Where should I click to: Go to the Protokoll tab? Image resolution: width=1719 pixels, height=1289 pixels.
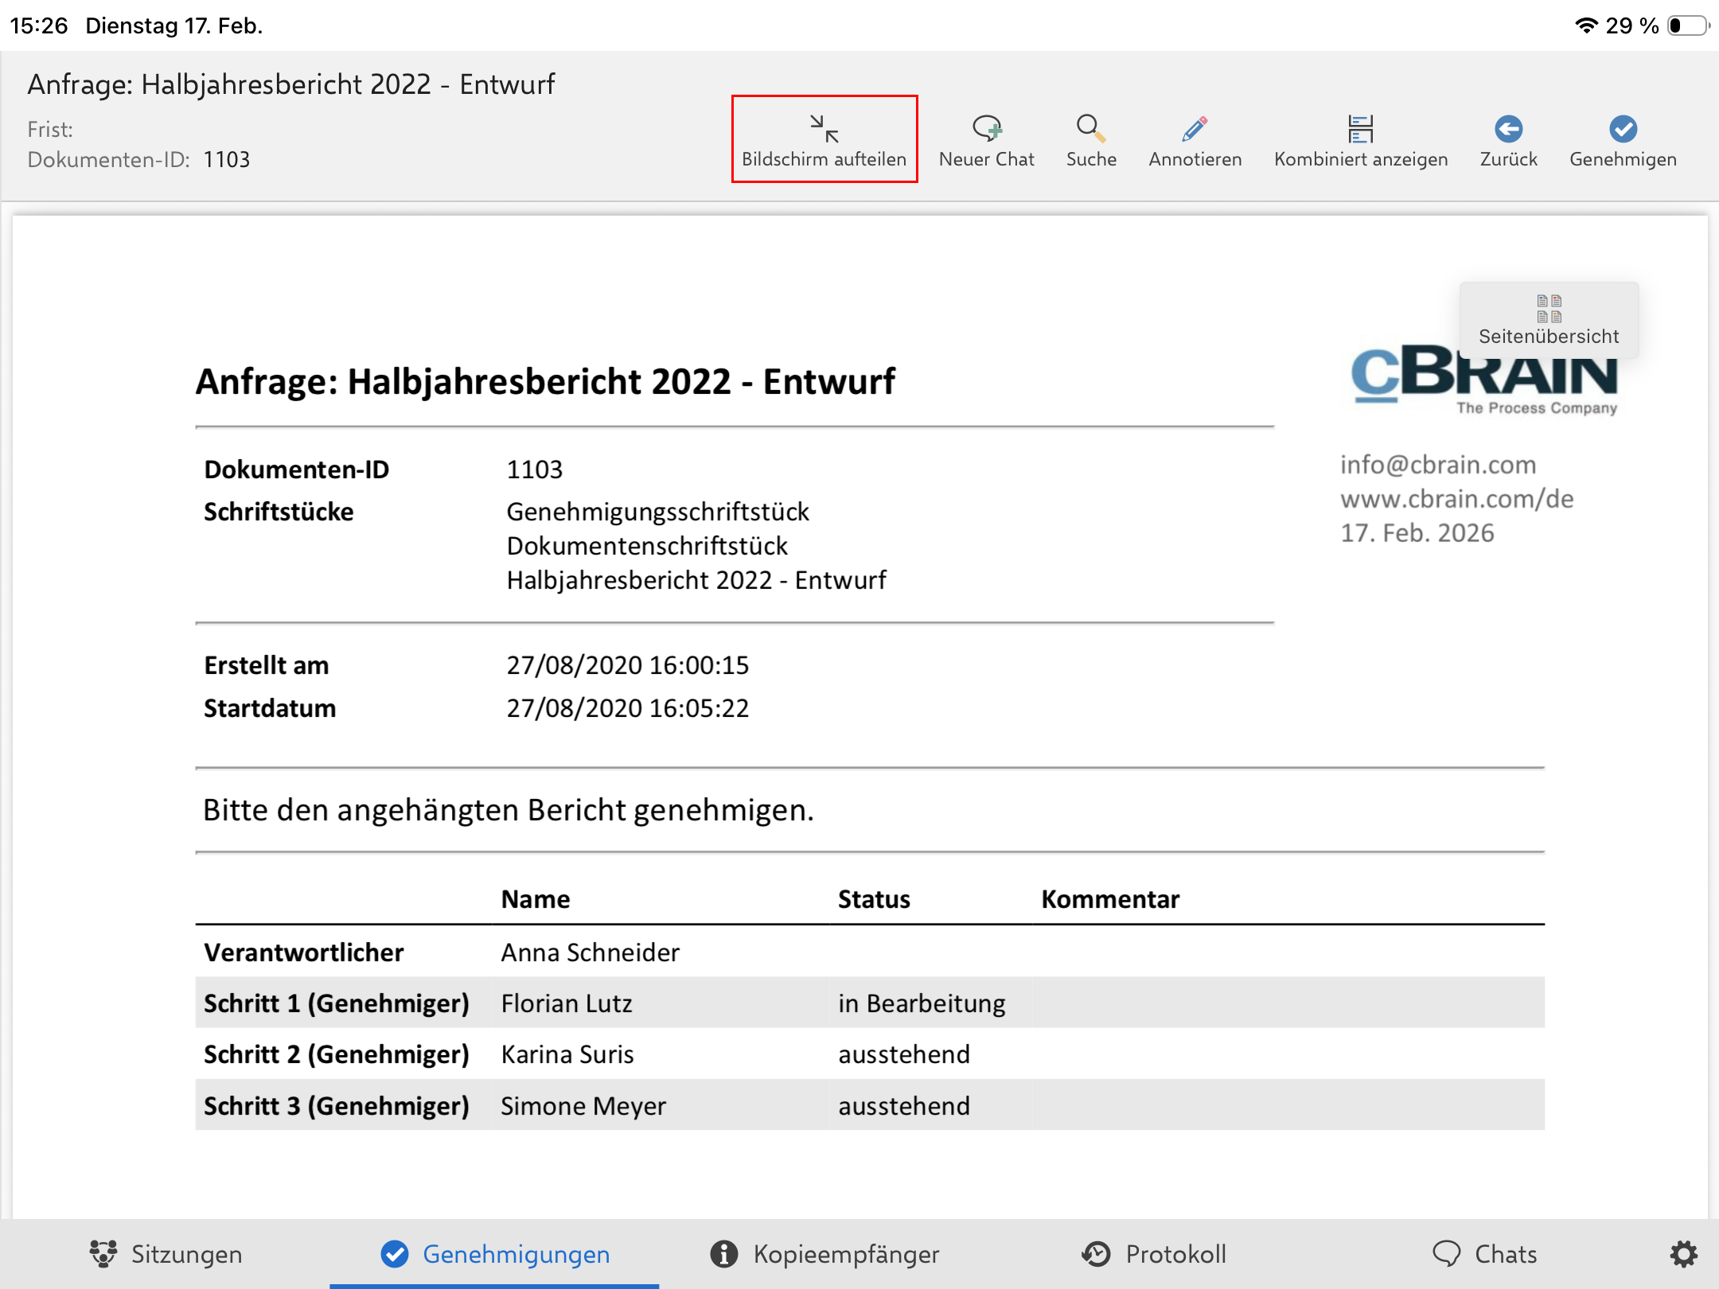(x=1154, y=1254)
